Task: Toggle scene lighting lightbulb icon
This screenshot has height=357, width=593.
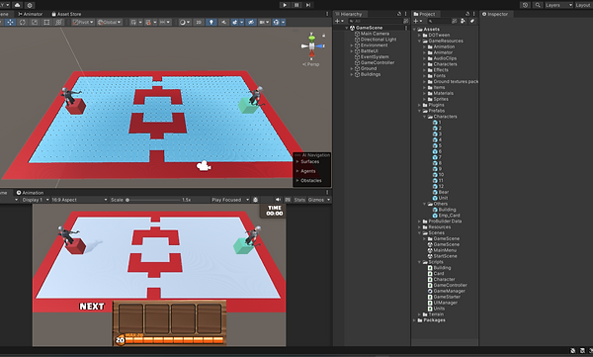Action: 212,23
